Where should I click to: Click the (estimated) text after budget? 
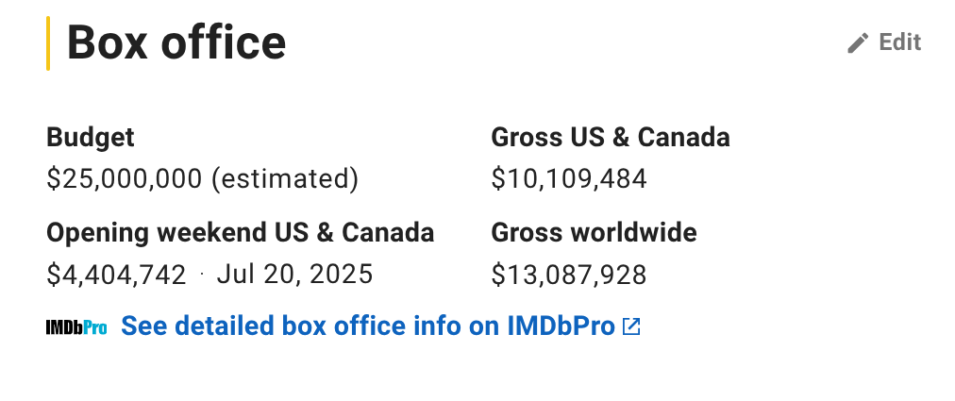(285, 178)
